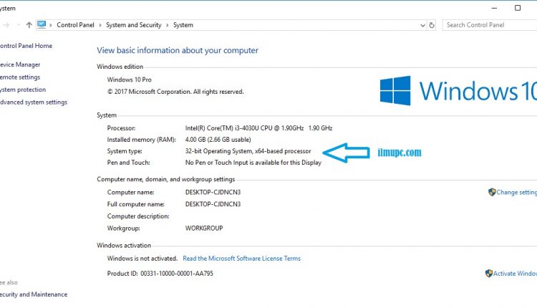This screenshot has width=537, height=308.
Task: Click the processor value Intel(R) Core(TM) i3-4030U
Action: tap(258, 127)
